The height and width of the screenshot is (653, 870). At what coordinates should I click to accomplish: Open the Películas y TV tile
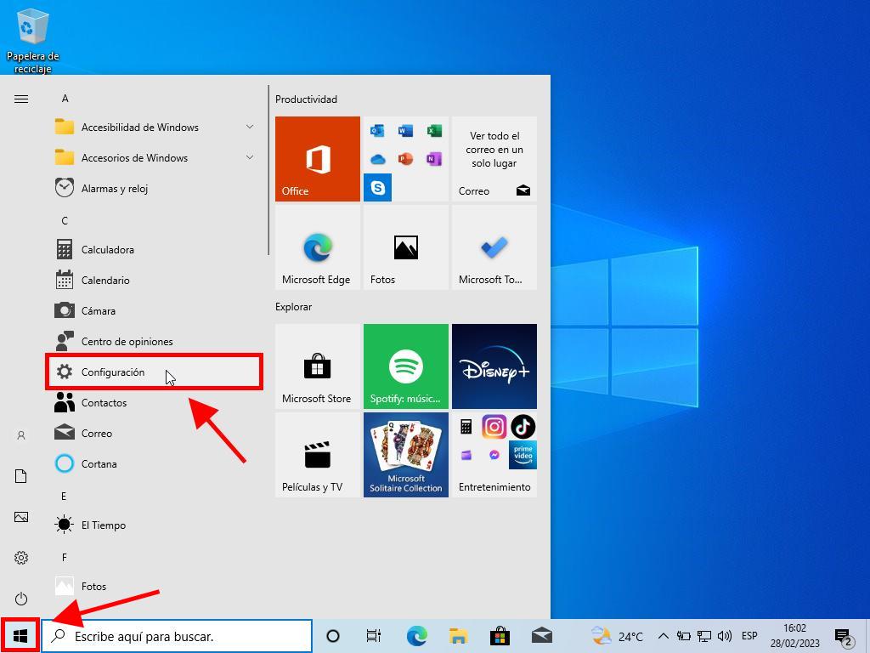pyautogui.click(x=317, y=455)
